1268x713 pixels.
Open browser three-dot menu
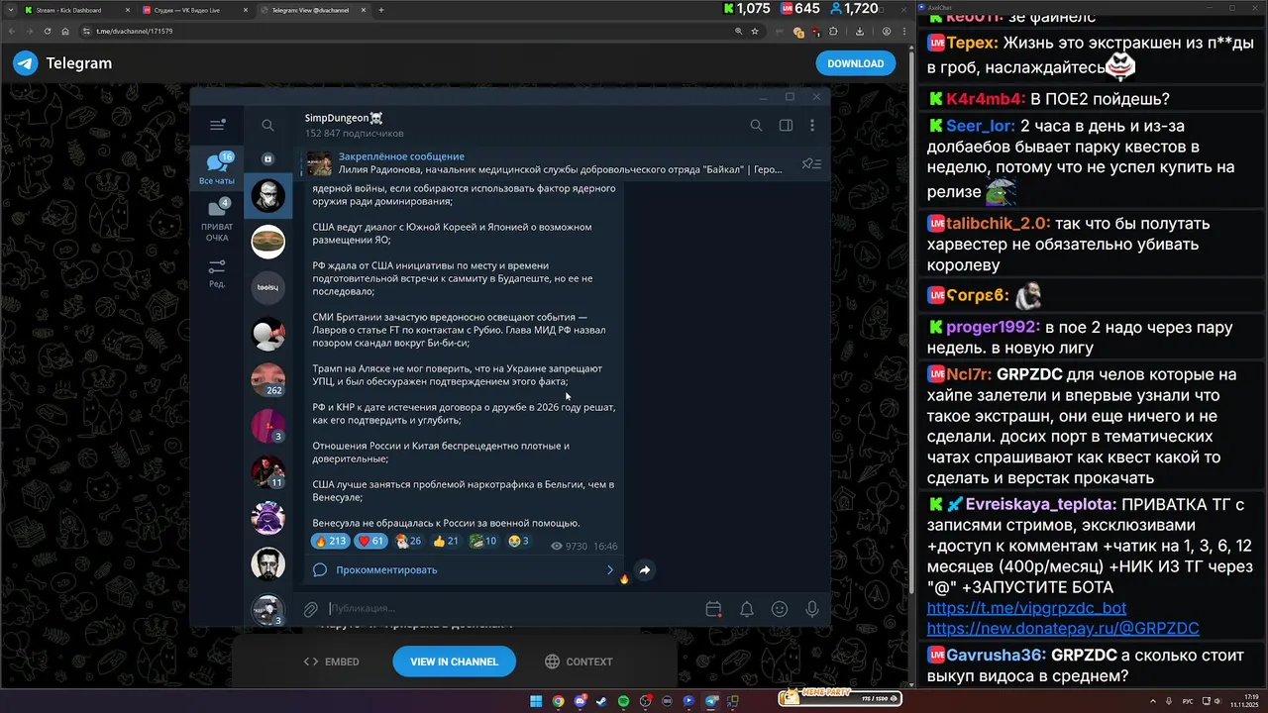coord(904,31)
